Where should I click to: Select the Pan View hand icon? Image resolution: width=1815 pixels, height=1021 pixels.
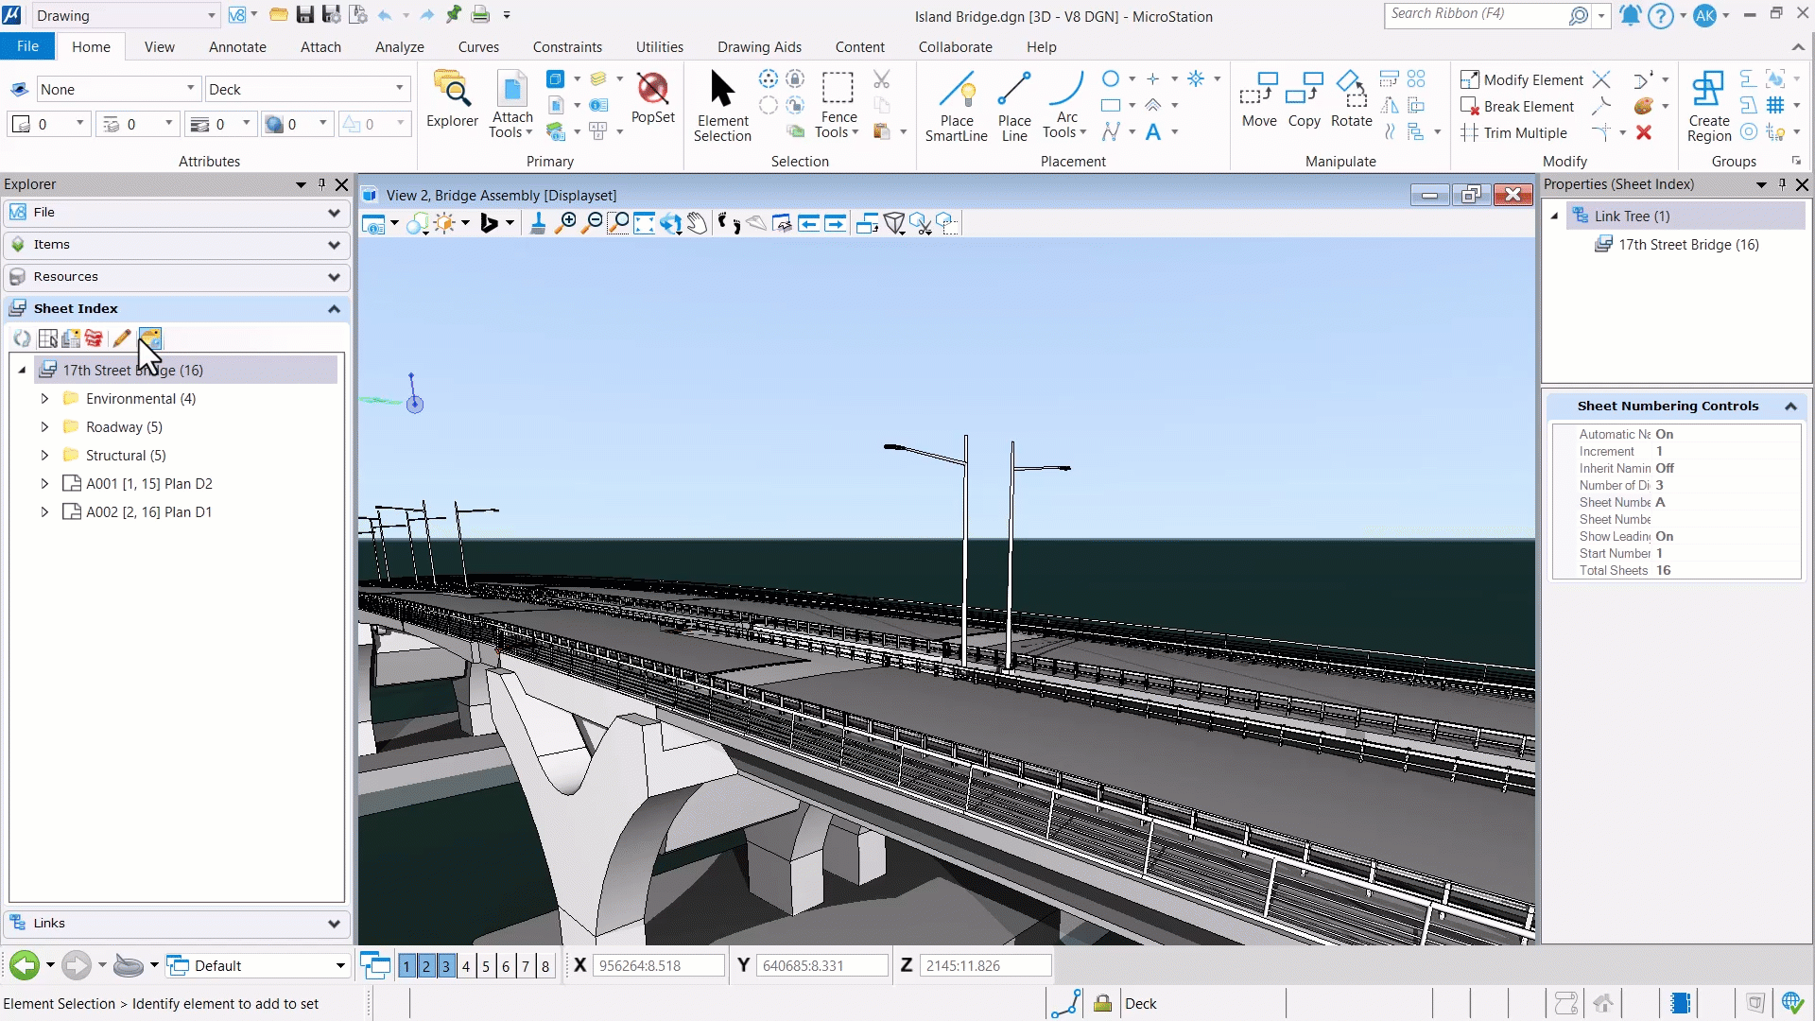tap(697, 223)
